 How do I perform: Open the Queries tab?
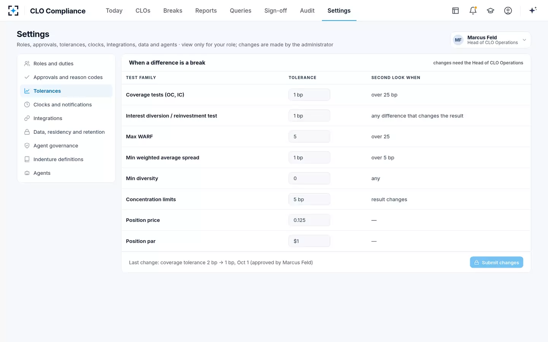241,11
